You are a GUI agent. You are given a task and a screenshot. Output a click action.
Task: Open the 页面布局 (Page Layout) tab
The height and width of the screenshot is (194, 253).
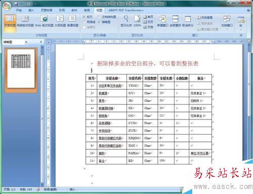[x=47, y=10]
